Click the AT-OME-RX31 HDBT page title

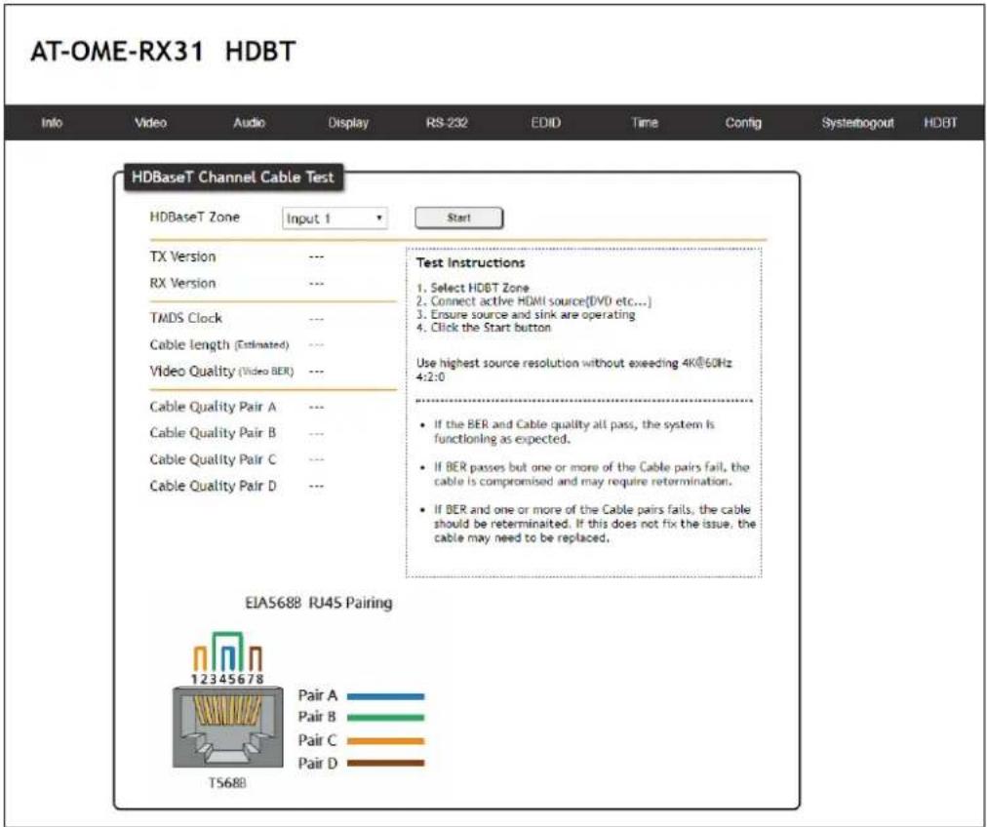163,52
